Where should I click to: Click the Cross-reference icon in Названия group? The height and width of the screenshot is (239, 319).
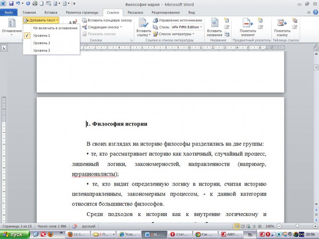click(x=226, y=34)
